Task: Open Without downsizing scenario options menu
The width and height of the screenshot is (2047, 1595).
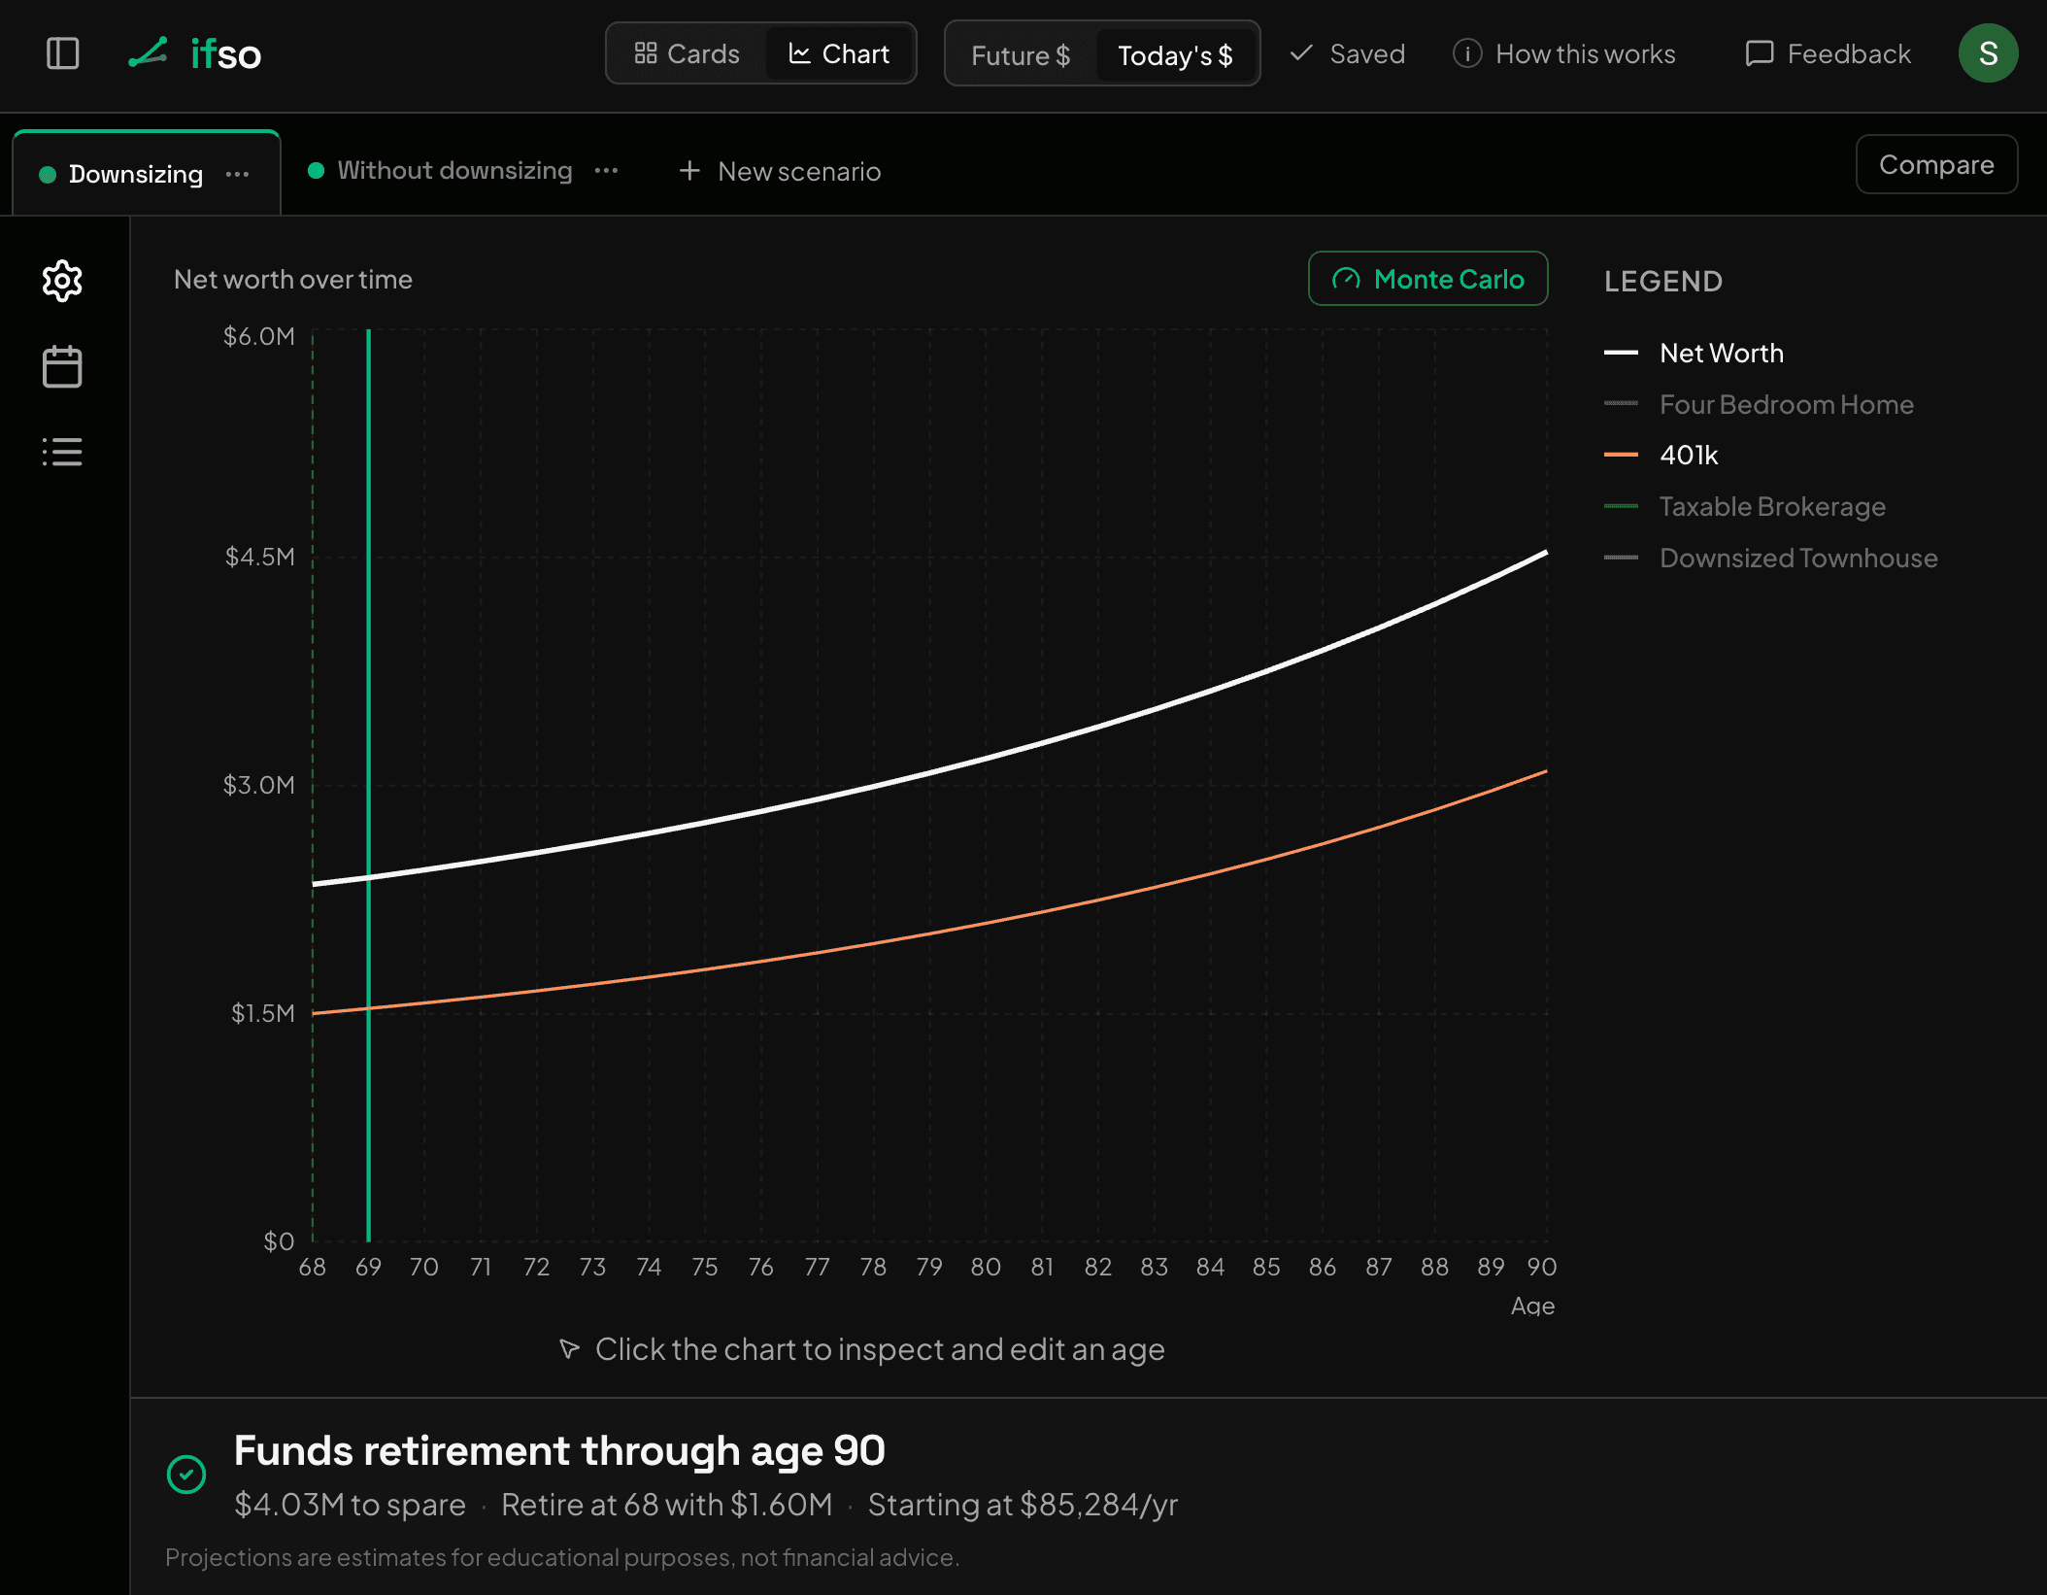Action: pos(606,170)
